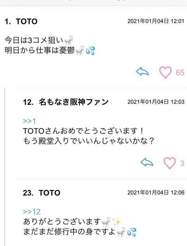The height and width of the screenshot is (246, 187).
Task: Click comment text 今日は3コメ狙い
Action: pyautogui.click(x=34, y=40)
